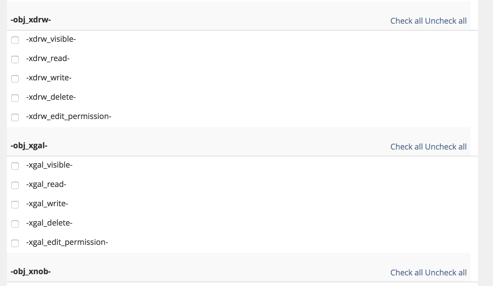Check the -xdrw_write- permission box
The image size is (493, 286).
(x=15, y=79)
